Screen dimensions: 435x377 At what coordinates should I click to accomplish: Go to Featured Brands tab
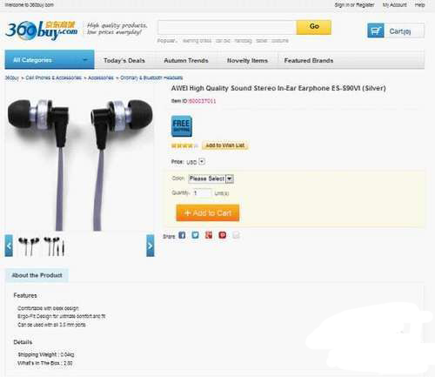[x=309, y=61]
